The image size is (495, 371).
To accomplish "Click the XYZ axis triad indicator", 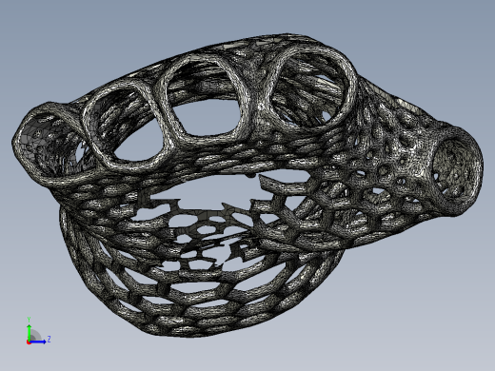I will coord(38,331).
